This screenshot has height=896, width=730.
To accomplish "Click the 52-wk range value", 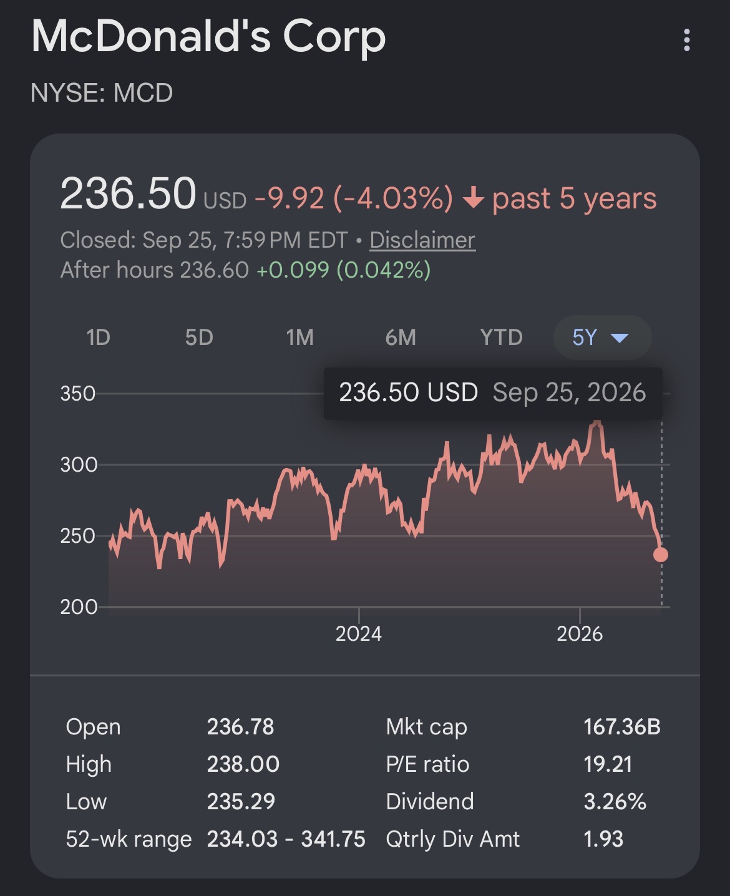I will tap(286, 839).
